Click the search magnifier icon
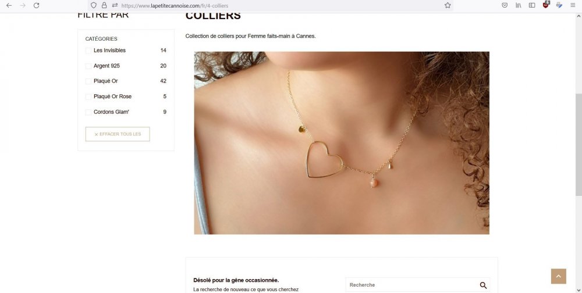 tap(483, 285)
